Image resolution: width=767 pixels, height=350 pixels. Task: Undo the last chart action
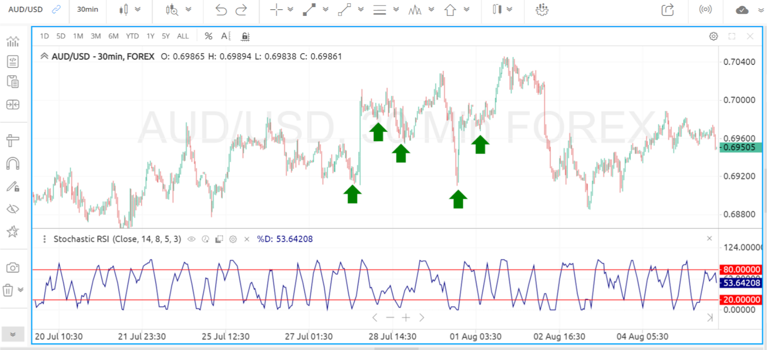coord(221,10)
